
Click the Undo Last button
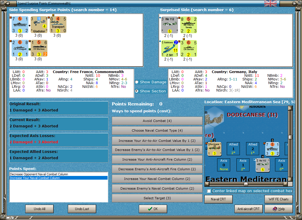coord(82,209)
